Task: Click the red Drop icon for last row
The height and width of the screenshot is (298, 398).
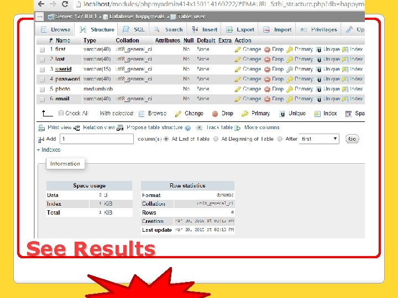Action: 267,60
